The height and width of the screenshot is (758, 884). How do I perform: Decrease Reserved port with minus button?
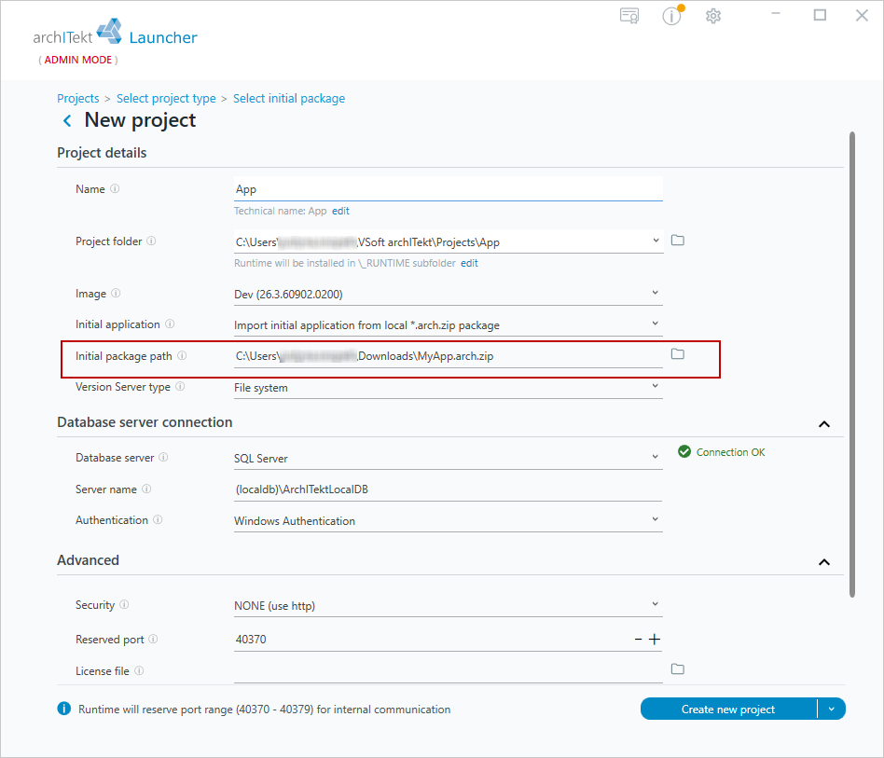638,639
